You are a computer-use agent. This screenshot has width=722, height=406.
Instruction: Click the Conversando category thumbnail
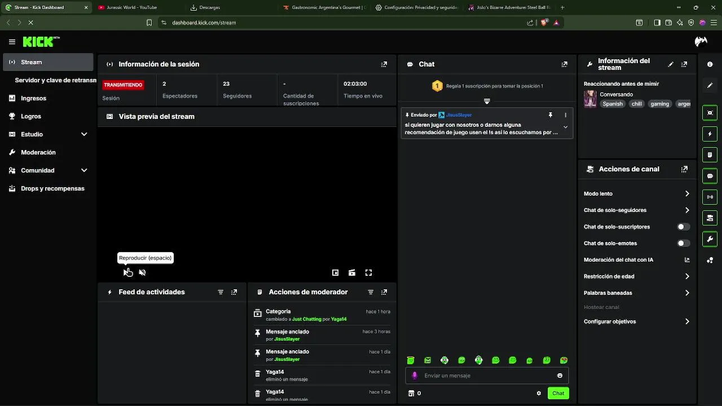pos(590,99)
